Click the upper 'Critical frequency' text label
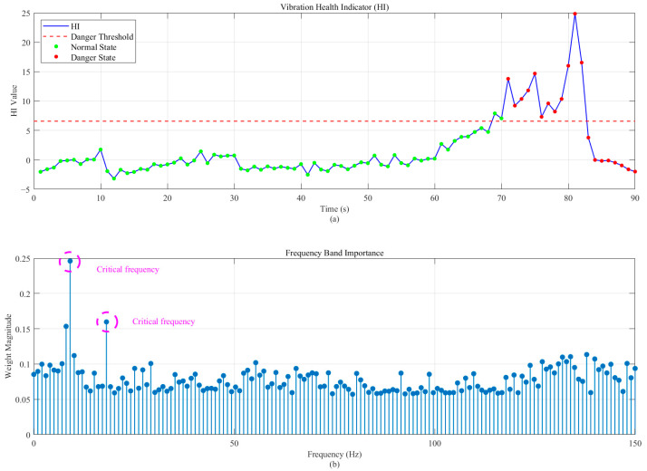Viewport: 647px width, 471px height. (x=128, y=269)
